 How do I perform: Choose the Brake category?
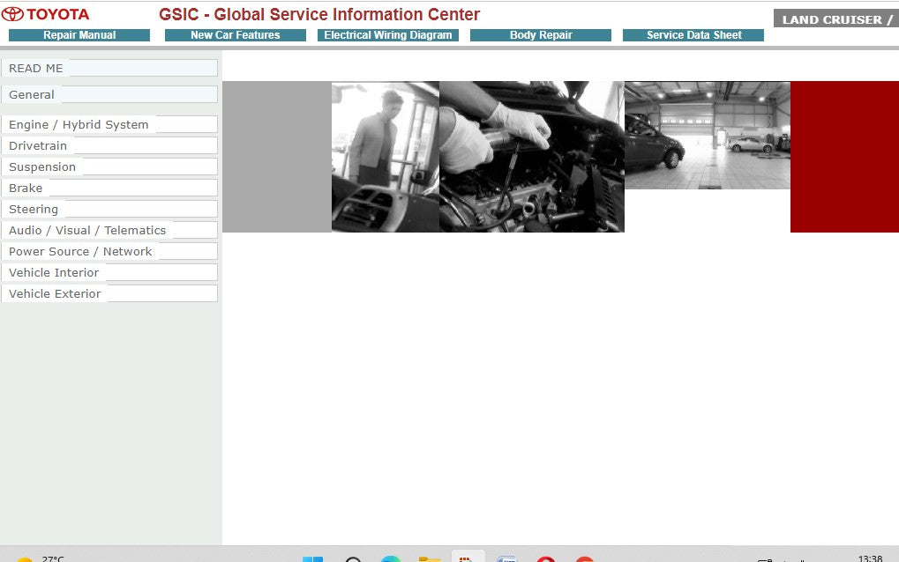(x=109, y=188)
